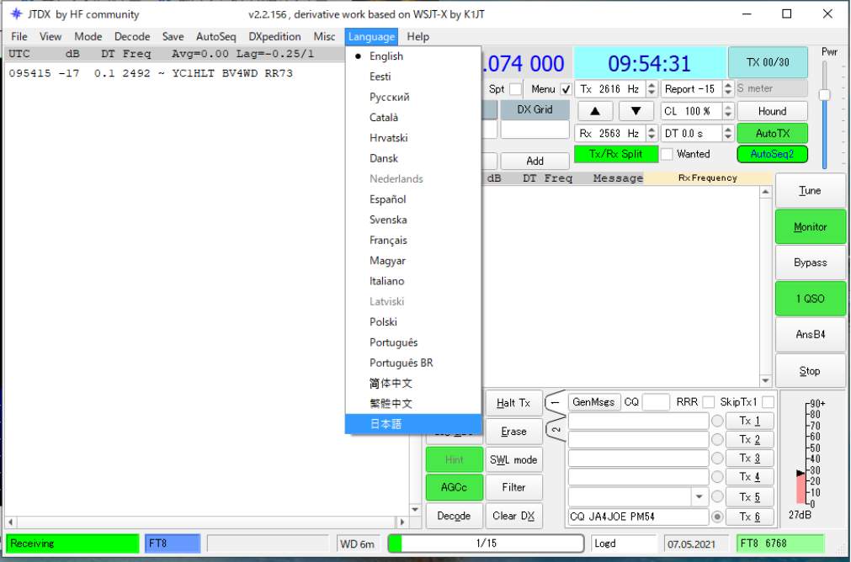Viewport: 851px width, 562px height.
Task: Adjust the Pwr slider handle
Action: (824, 95)
